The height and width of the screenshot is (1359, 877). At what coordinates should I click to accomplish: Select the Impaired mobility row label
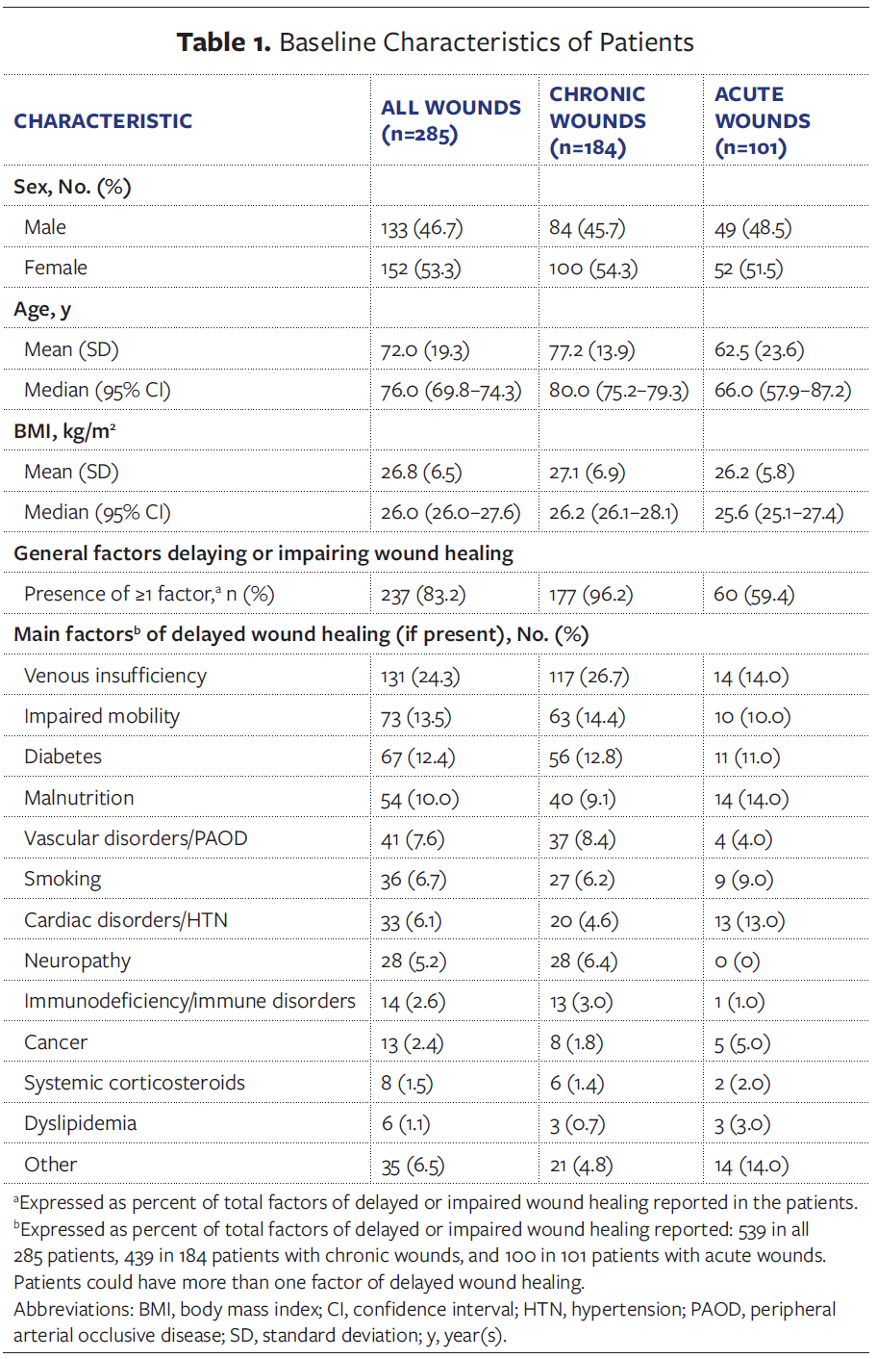click(102, 716)
